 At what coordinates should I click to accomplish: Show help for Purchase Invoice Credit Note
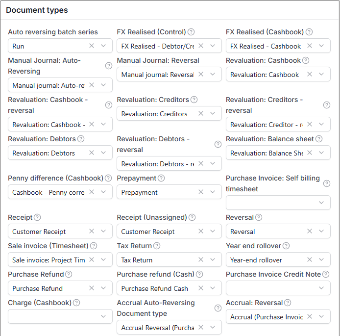click(x=326, y=274)
